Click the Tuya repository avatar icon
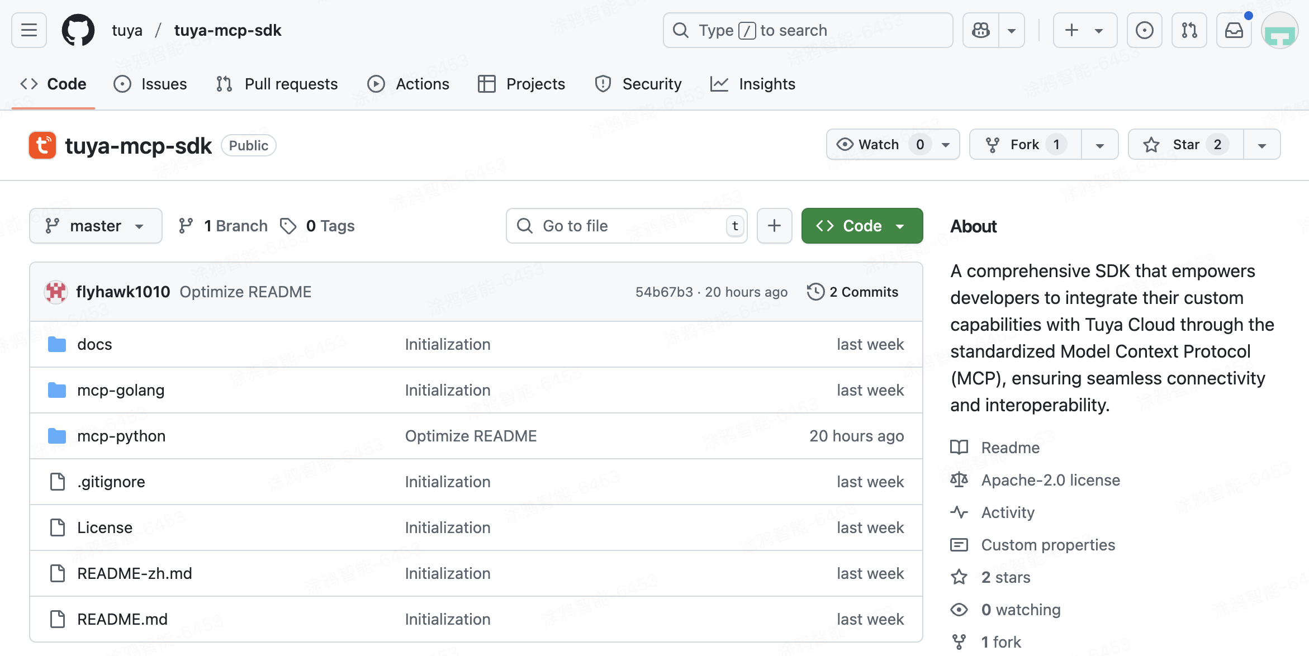 (42, 145)
